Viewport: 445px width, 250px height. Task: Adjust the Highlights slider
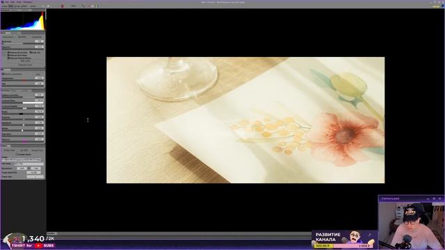(23, 125)
